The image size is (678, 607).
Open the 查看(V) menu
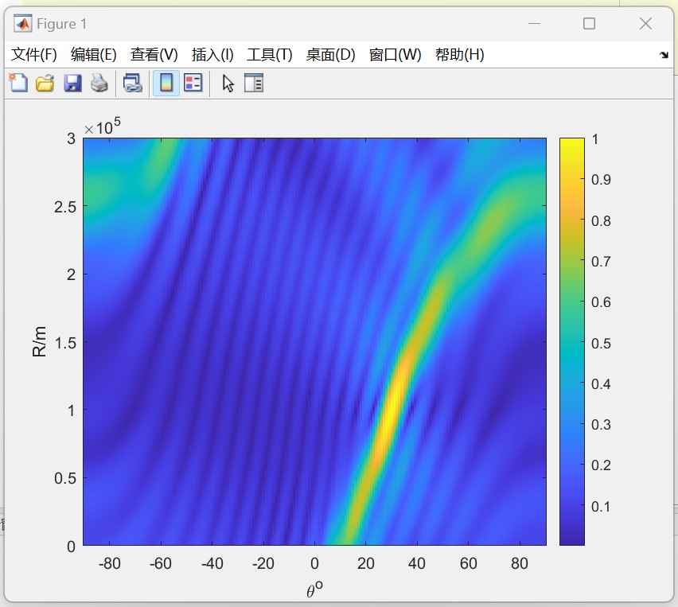point(154,54)
